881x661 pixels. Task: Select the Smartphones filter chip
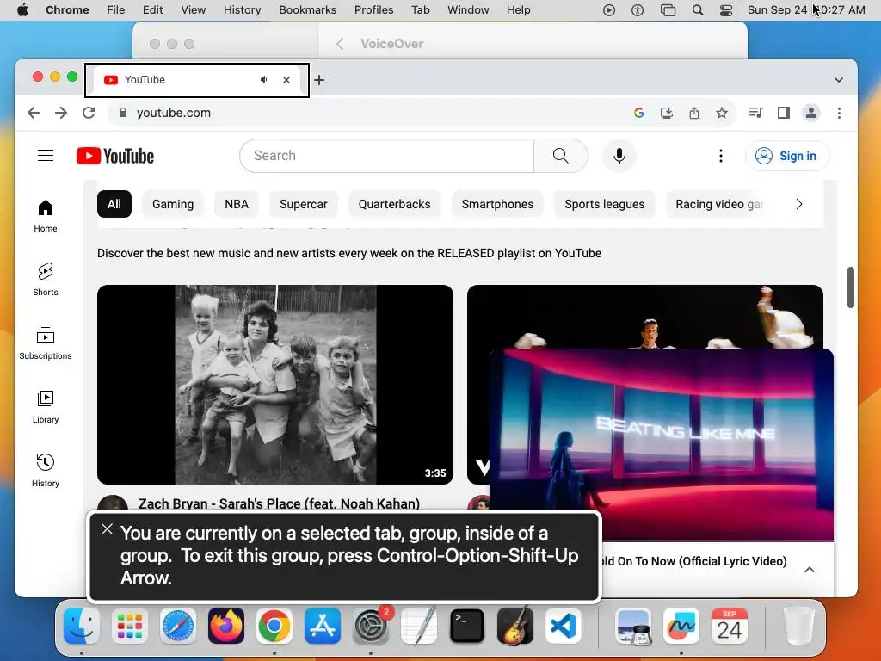[498, 204]
